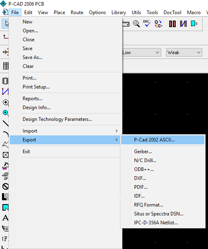The height and width of the screenshot is (249, 208).
Task: Open the Utils menu
Action: coord(136,13)
